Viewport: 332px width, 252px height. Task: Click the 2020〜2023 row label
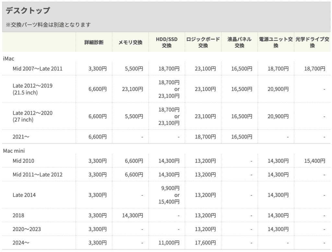[27, 229]
